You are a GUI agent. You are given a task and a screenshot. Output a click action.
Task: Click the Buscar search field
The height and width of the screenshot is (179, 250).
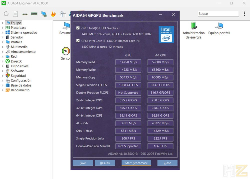click(218, 14)
